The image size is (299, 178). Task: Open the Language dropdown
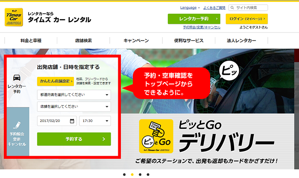tap(190, 8)
